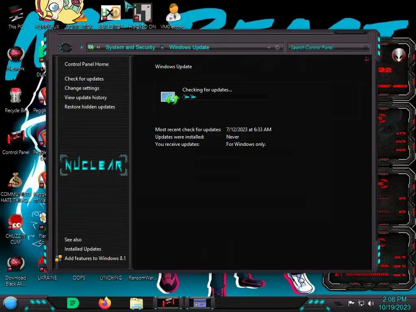Click the address bar double chevron

click(x=98, y=48)
